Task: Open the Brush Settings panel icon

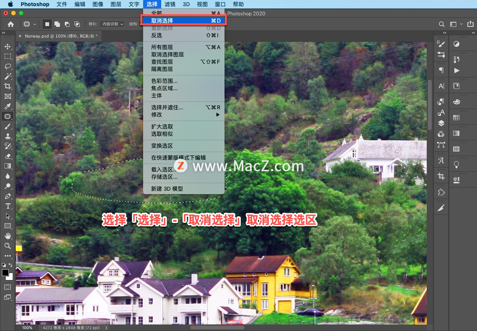Action: click(x=441, y=44)
